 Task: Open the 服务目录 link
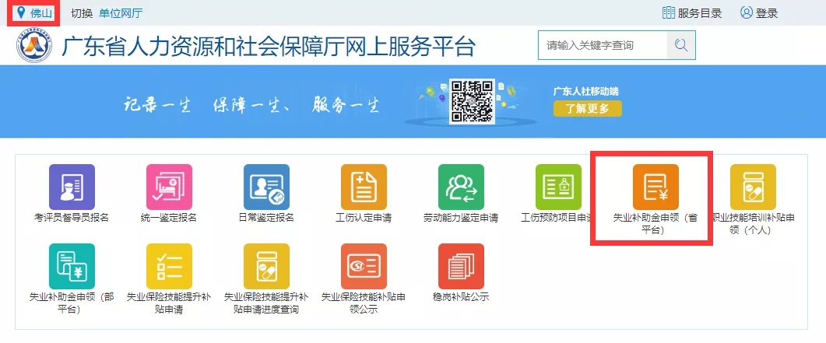click(700, 13)
